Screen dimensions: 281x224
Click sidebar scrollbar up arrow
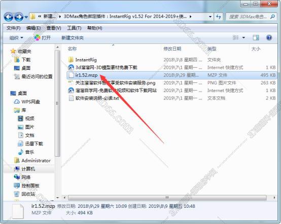click(x=57, y=48)
